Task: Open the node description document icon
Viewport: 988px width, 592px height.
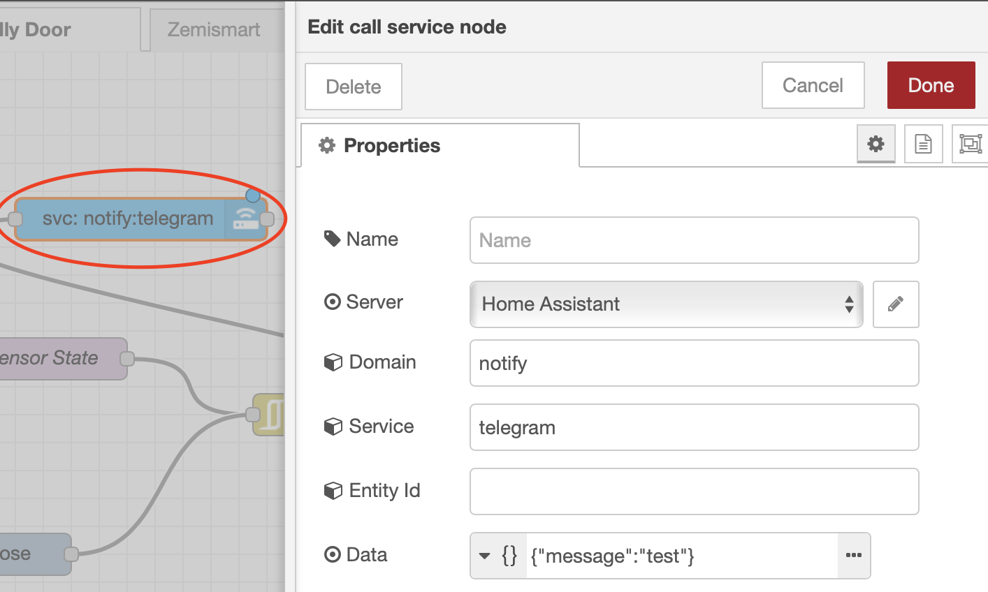Action: pos(923,144)
